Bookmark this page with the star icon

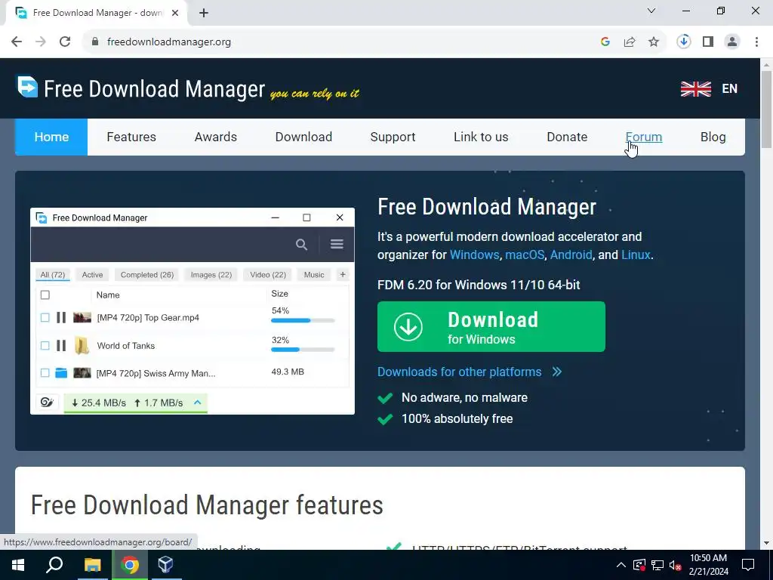[654, 42]
